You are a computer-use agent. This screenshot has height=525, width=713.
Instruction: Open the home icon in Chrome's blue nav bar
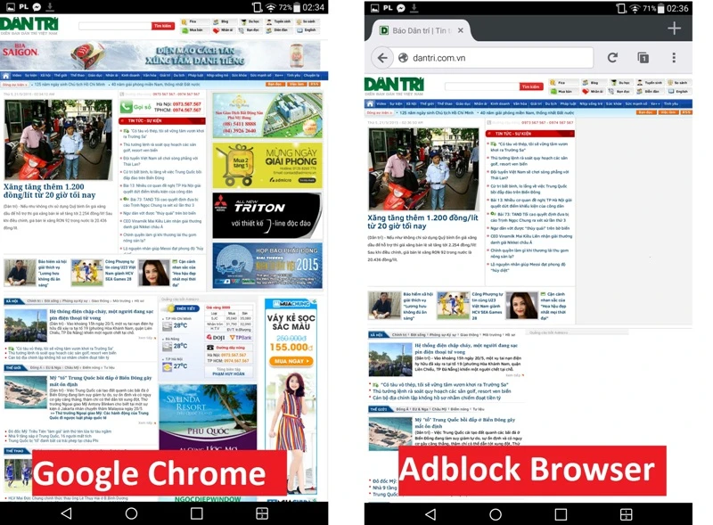pos(6,76)
